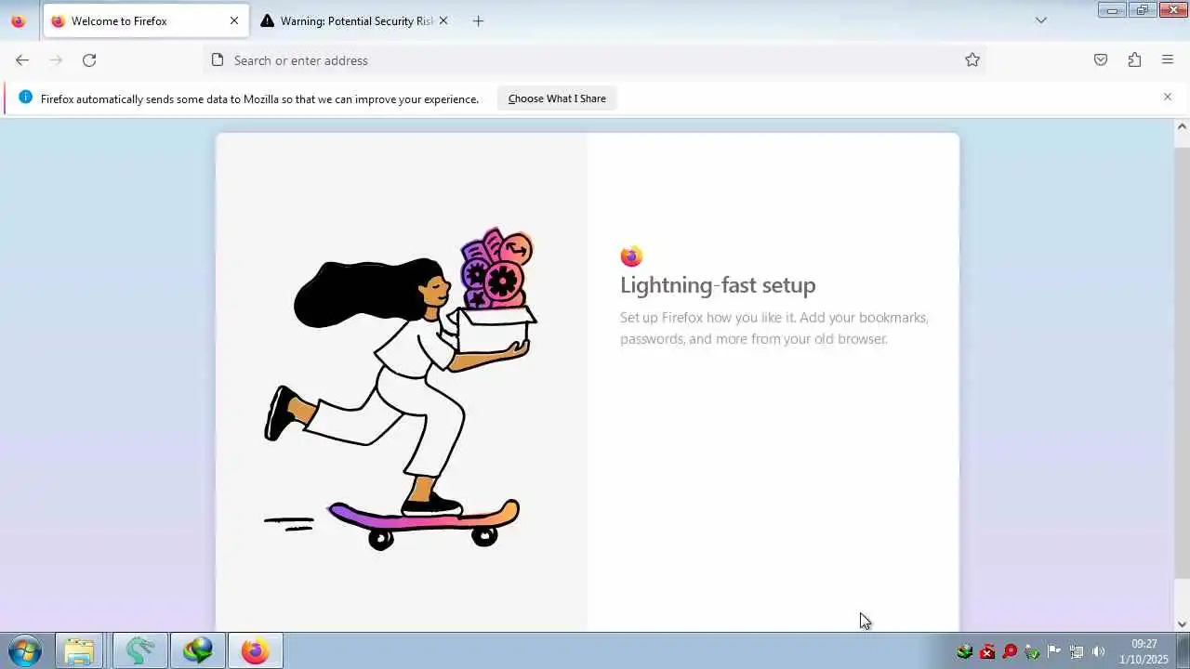Viewport: 1190px width, 669px height.
Task: Close the Warning: Potential Security Risk tab
Action: click(443, 20)
